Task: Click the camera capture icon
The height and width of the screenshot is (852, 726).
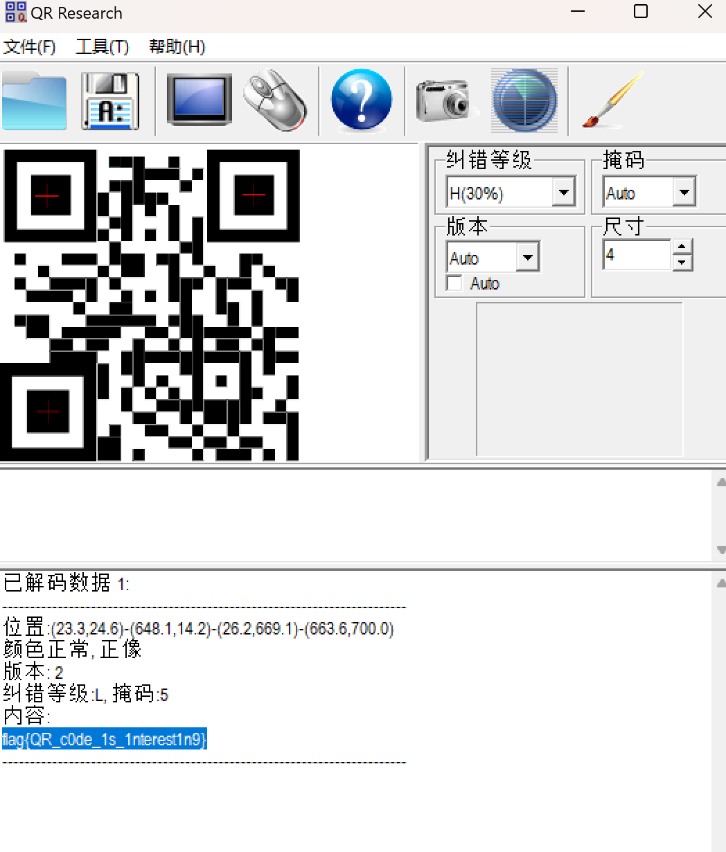Action: click(x=447, y=101)
